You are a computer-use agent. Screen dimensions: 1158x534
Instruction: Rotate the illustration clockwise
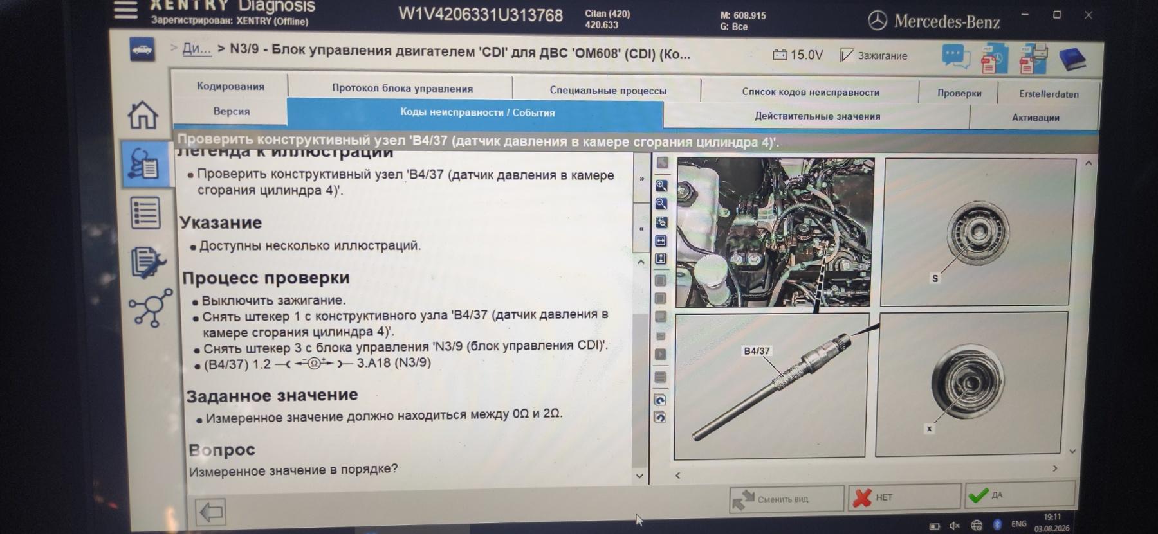click(x=660, y=400)
